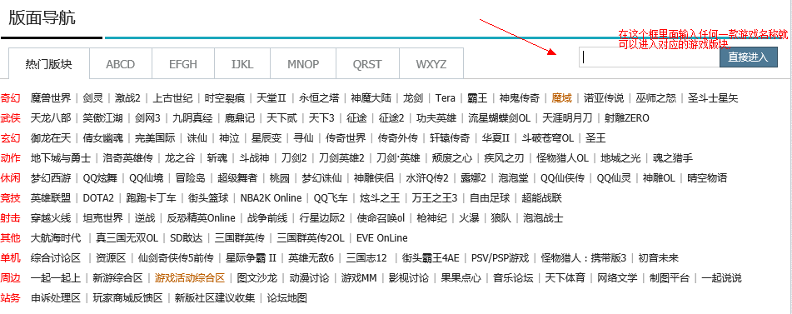Open the 龙之谷 board

180,158
